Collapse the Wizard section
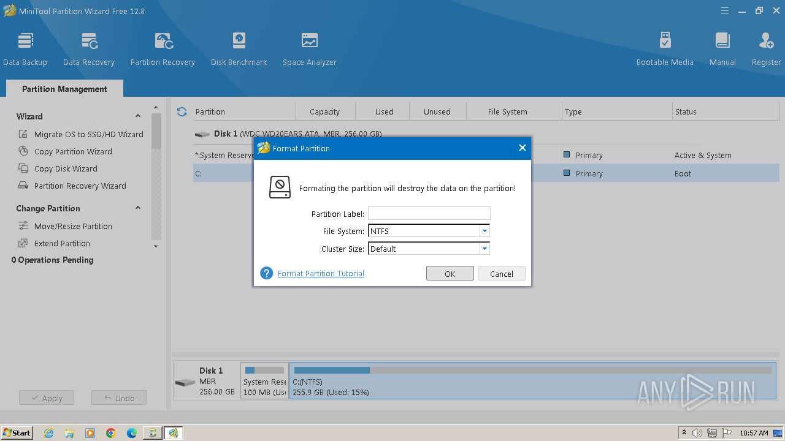Viewport: 785px width, 441px height. (x=138, y=116)
